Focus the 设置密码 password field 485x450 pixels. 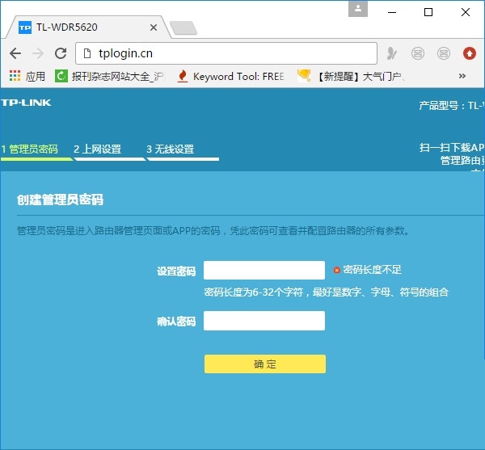[x=264, y=271]
